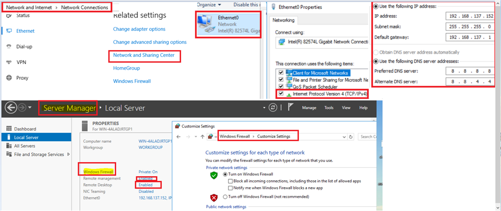Open the Server Manager navigation dropdown arrow
The height and width of the screenshot is (211, 501).
(x=30, y=108)
